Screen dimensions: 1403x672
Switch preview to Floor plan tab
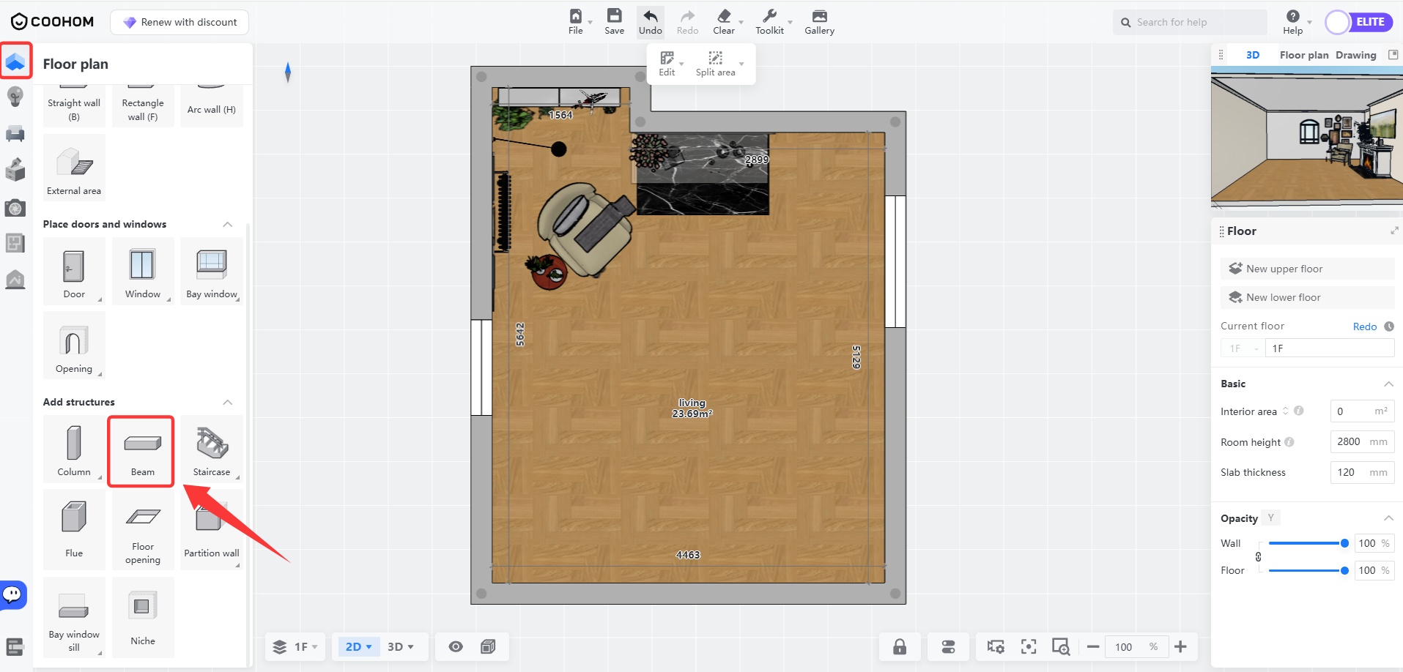[1303, 55]
